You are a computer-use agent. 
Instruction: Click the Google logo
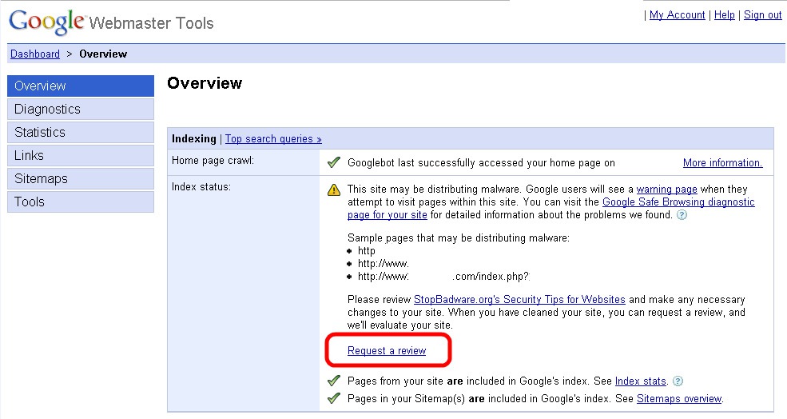(46, 22)
